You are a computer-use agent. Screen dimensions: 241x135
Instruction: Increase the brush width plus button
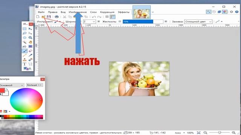(99, 22)
